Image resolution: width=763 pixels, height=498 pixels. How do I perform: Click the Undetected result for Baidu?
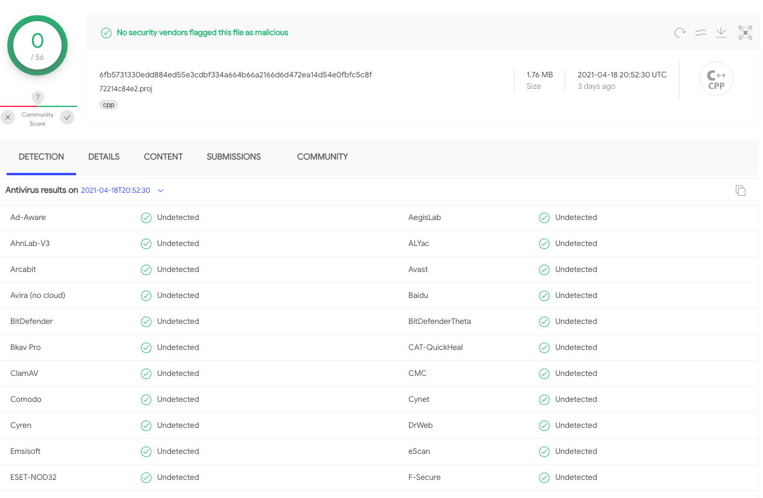(576, 296)
